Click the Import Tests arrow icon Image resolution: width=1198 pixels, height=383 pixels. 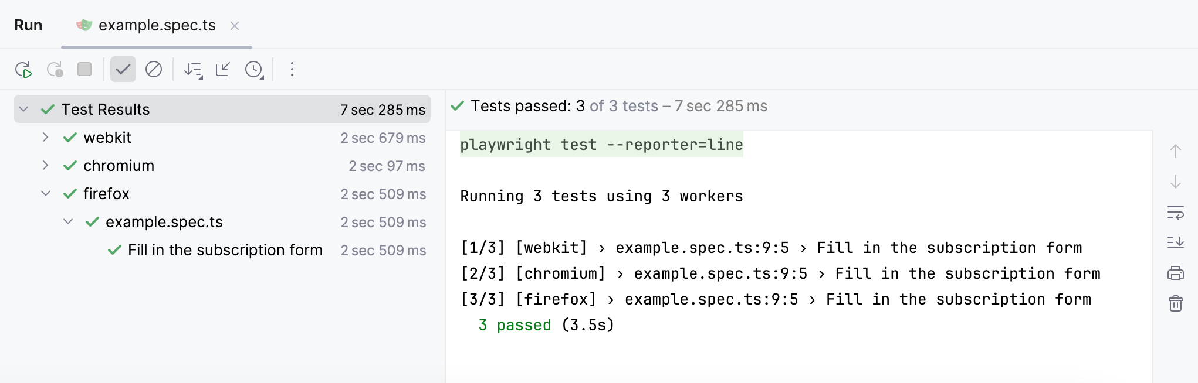tap(223, 70)
